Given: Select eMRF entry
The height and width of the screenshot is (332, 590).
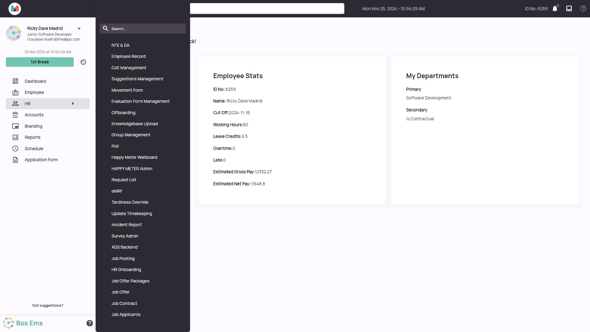Looking at the screenshot, I should point(117,191).
